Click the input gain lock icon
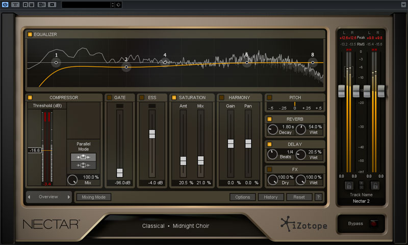Image resolution: width=408 pixels, height=245 pixels. (x=349, y=185)
